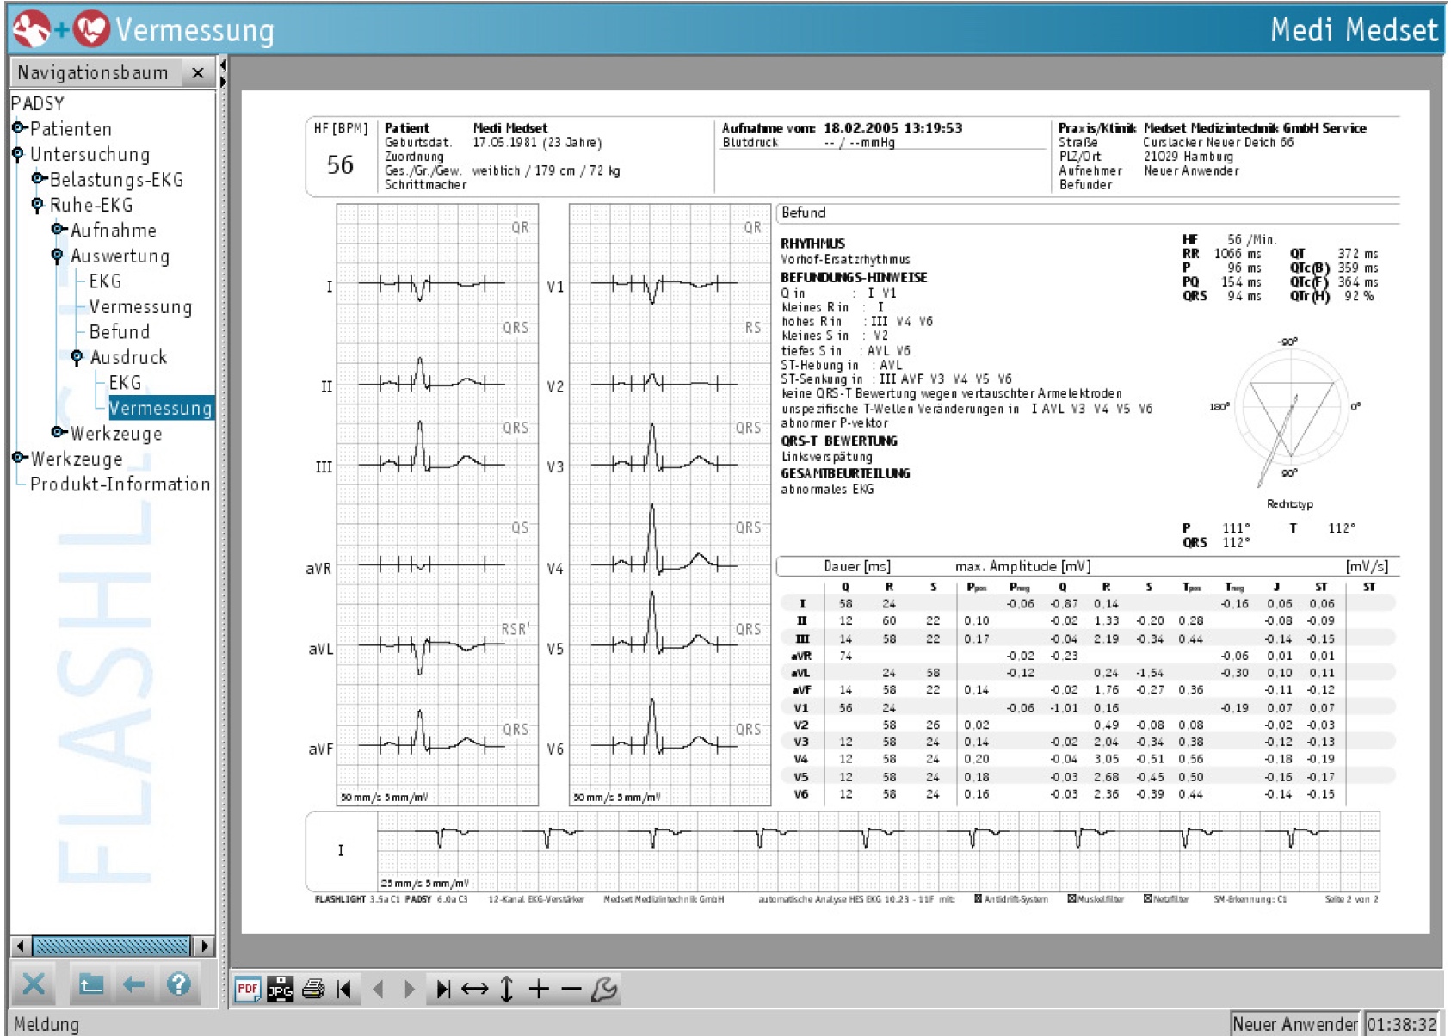Expand Werkzeuge under Ruhe-EKG

[x=59, y=432]
